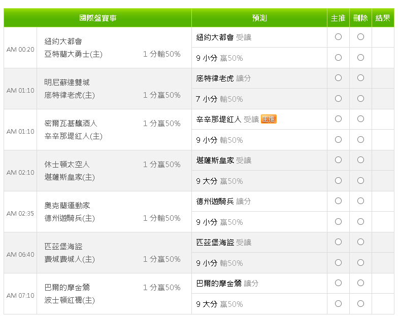This screenshot has height=318, width=399.
Task: Click the AM 00:20 game time
Action: point(20,50)
